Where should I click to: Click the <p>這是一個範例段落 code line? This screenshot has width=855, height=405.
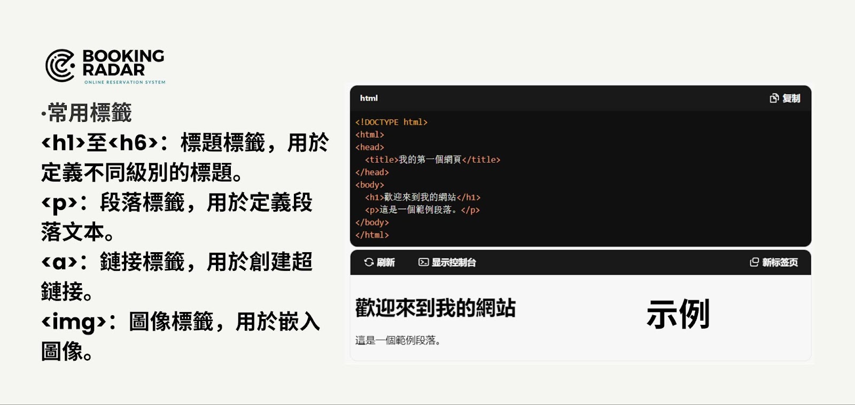click(x=422, y=210)
